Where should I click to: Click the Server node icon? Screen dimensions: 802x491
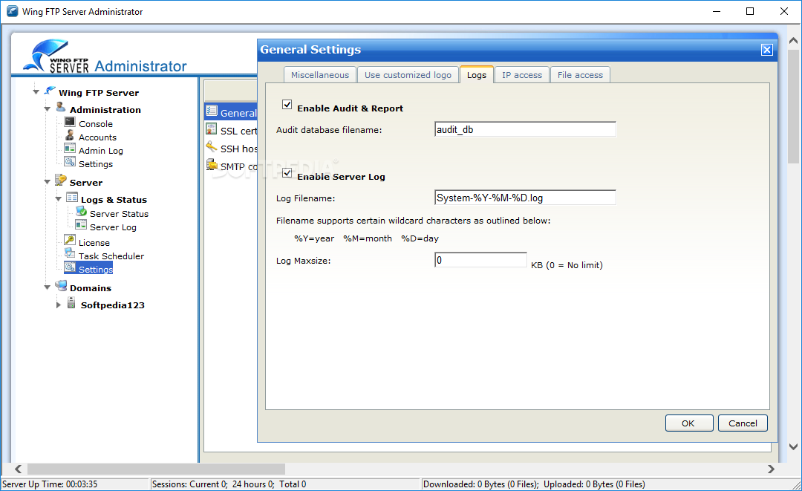tap(61, 180)
